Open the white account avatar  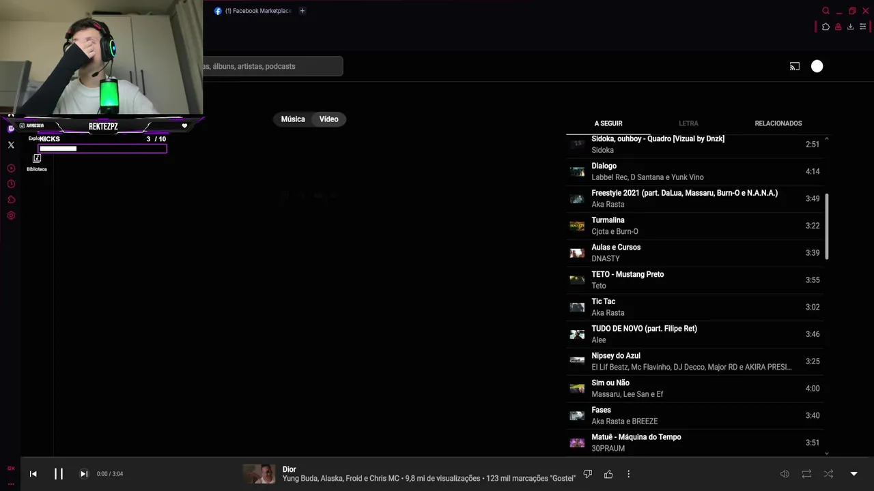tap(817, 66)
